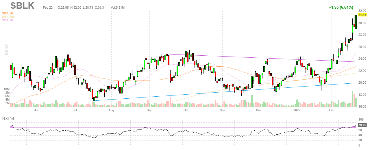Click the vertical DAILY timeframe label

click(7, 50)
